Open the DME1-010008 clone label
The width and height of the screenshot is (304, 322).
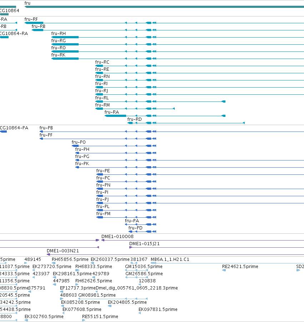point(118,237)
